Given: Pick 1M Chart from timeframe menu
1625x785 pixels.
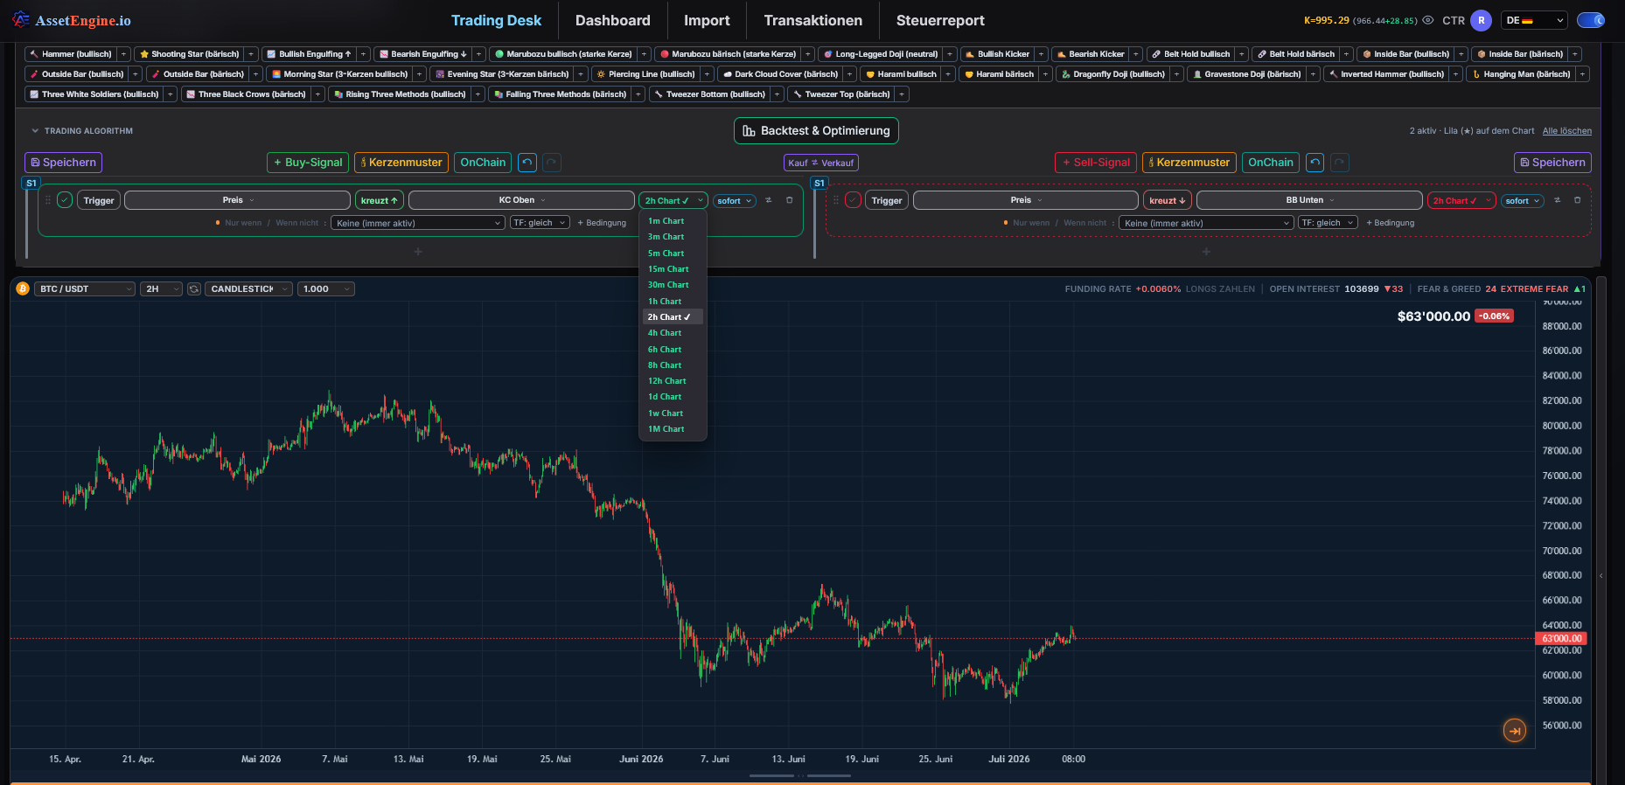Looking at the screenshot, I should pos(673,429).
